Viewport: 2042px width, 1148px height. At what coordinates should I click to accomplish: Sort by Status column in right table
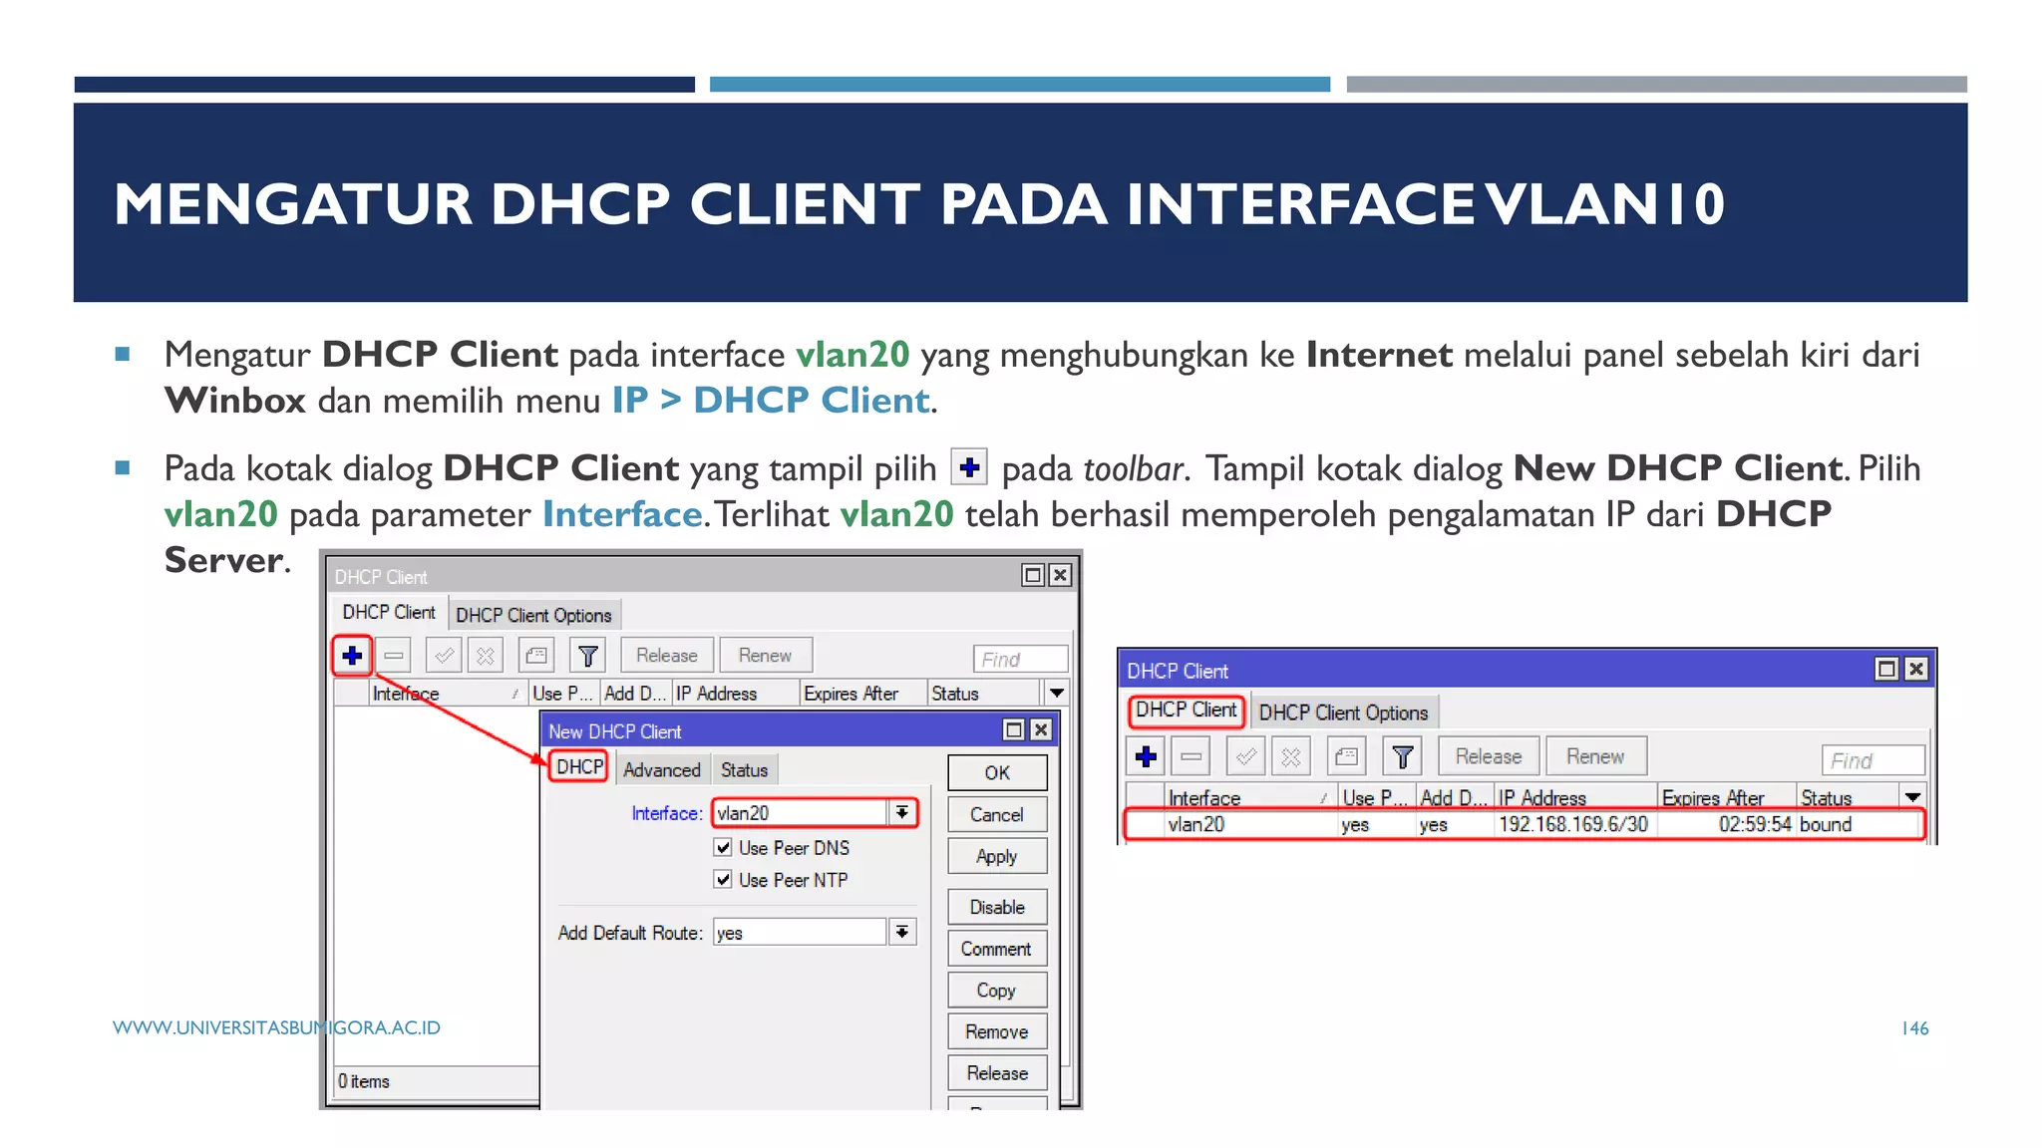click(1848, 798)
